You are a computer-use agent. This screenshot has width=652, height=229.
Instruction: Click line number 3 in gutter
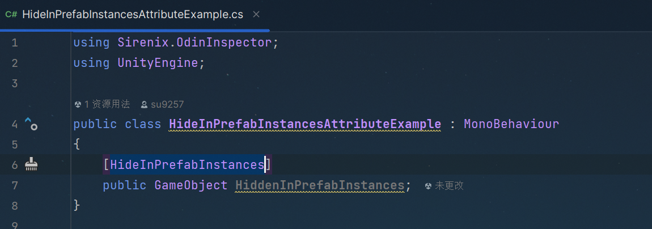tap(15, 83)
